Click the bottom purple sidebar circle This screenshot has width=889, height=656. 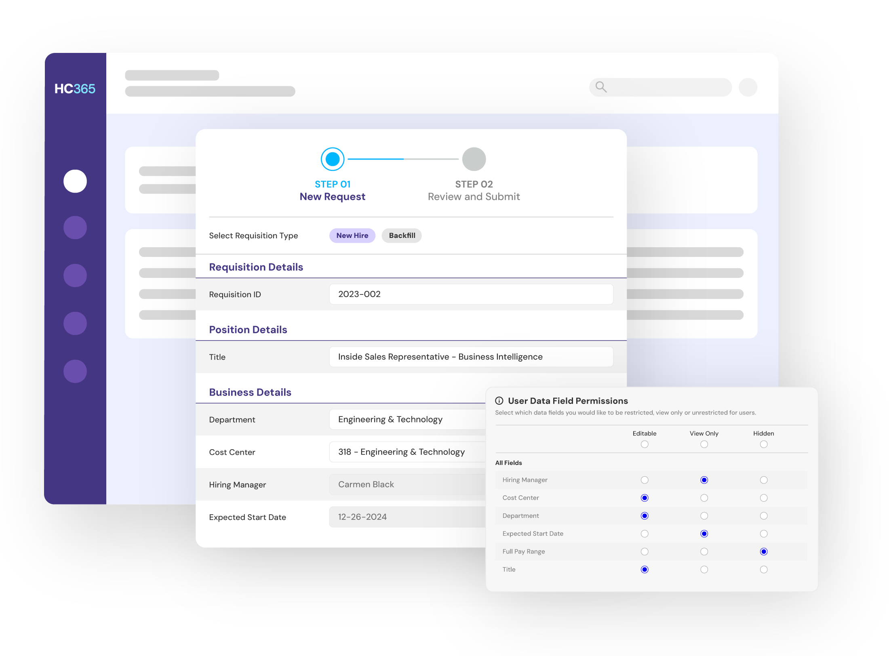[75, 371]
